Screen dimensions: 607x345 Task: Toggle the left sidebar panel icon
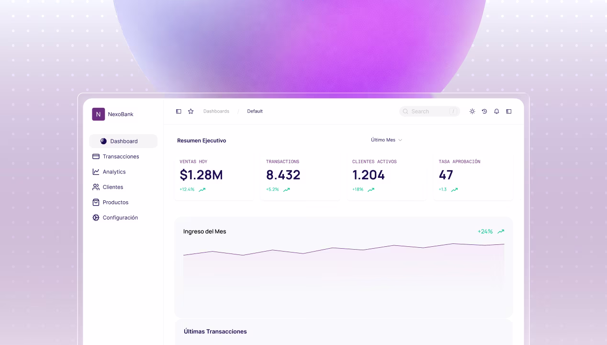pyautogui.click(x=179, y=111)
